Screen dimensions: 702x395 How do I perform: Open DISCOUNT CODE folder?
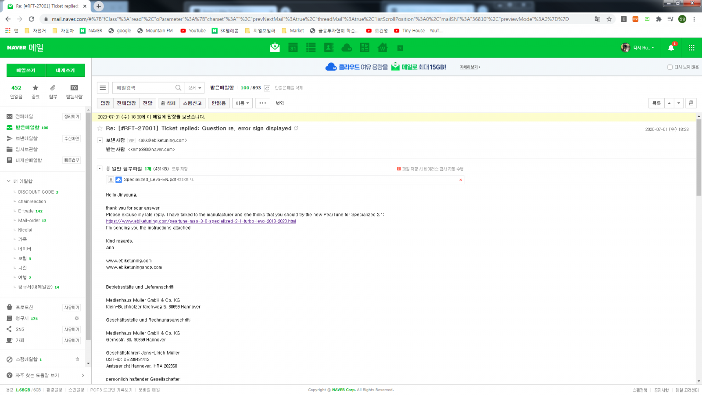tap(36, 192)
